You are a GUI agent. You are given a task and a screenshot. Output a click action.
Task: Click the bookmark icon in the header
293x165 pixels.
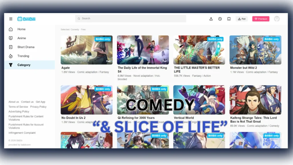[229, 19]
